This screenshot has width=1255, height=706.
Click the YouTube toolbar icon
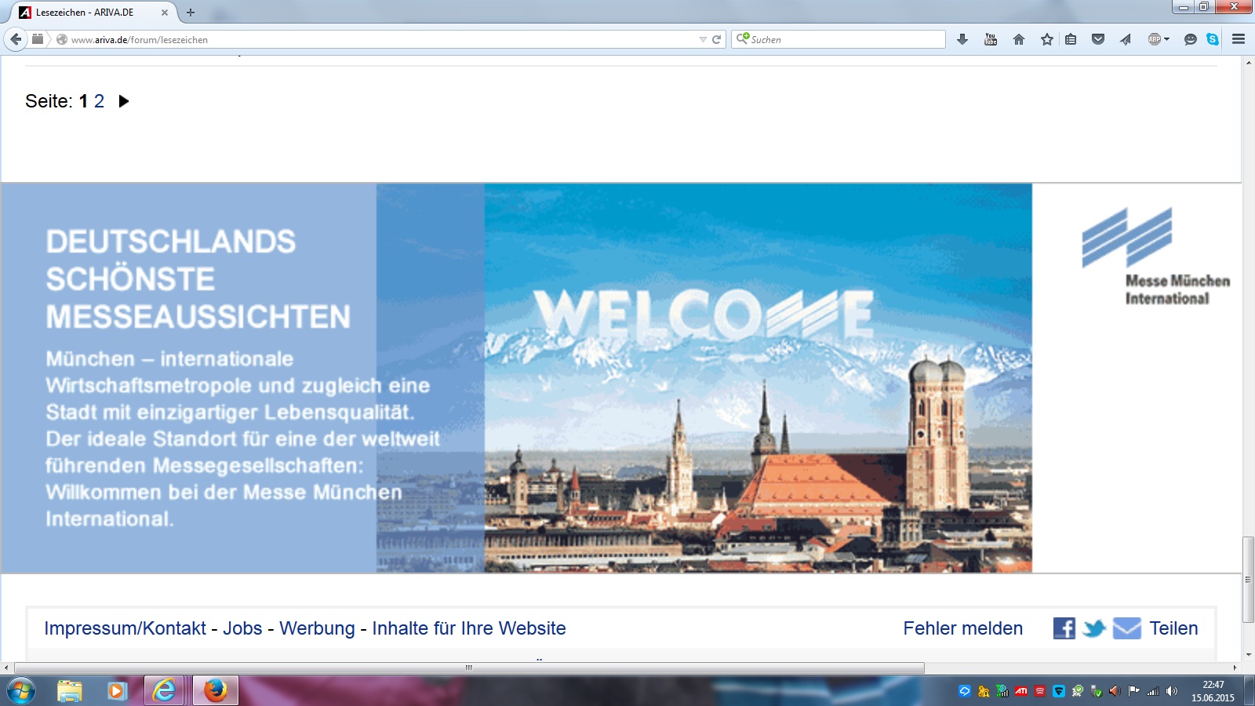click(x=991, y=39)
